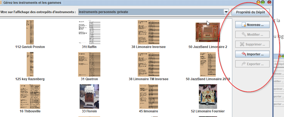Click the Modifier wrench icon
The image size is (284, 117).
[x=244, y=35]
